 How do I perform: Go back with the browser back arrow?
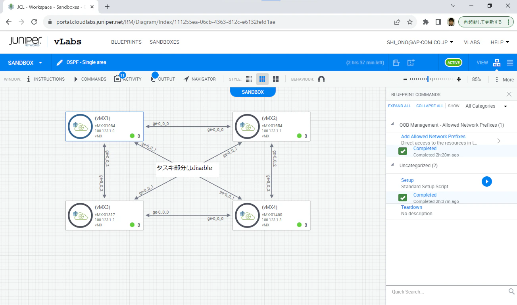click(9, 22)
